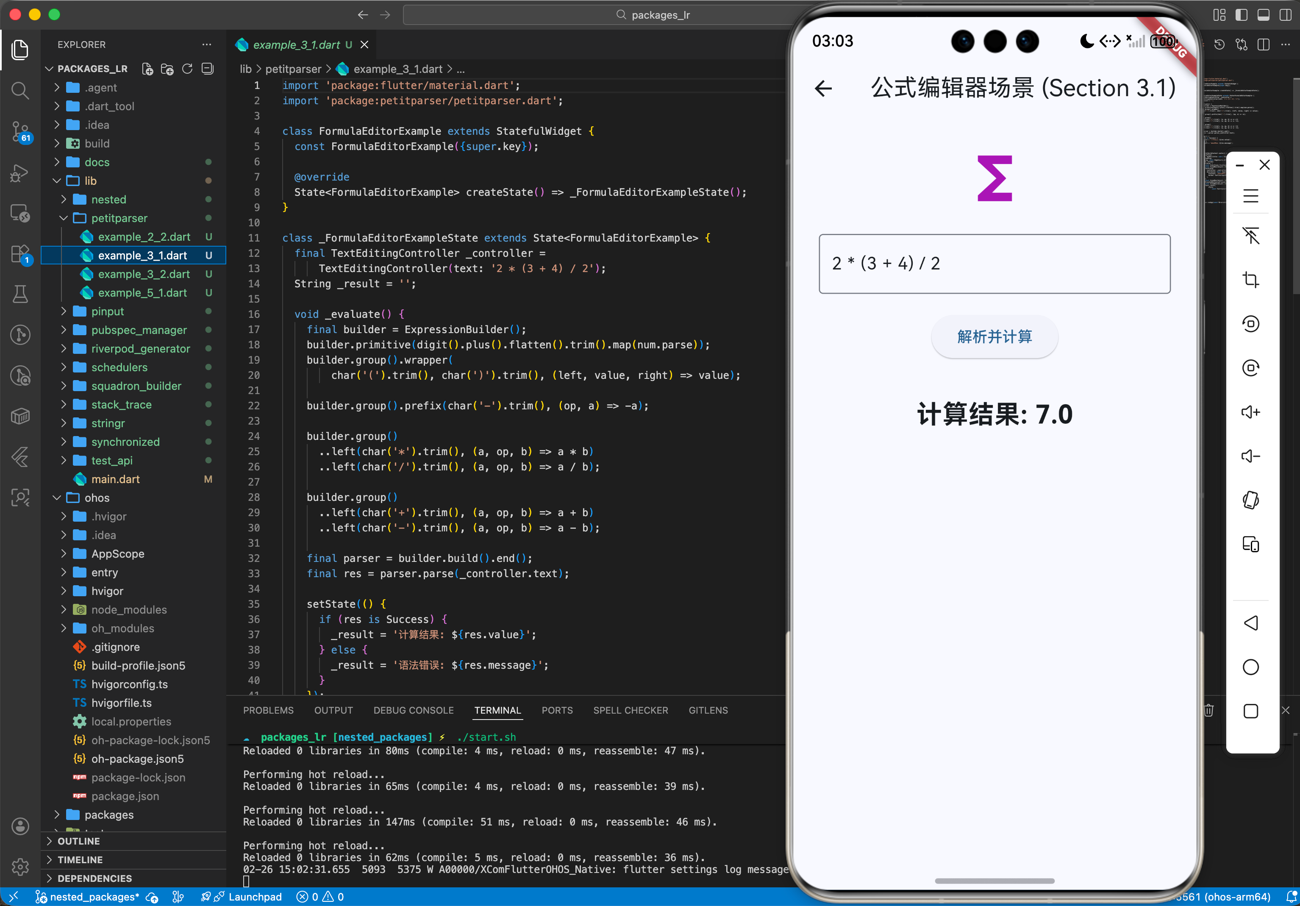Toggle primary side bar layout icon

click(1241, 15)
